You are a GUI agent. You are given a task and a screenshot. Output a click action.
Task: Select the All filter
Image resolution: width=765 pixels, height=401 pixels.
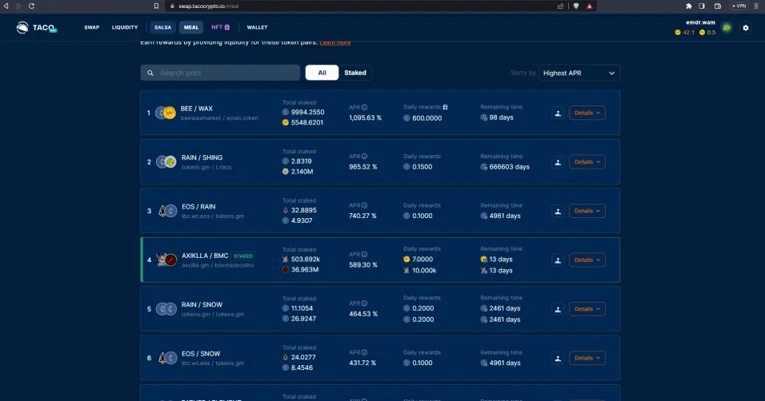click(x=322, y=73)
